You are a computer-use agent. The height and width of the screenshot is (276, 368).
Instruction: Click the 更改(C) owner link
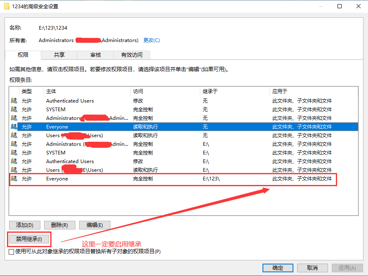[x=151, y=40]
